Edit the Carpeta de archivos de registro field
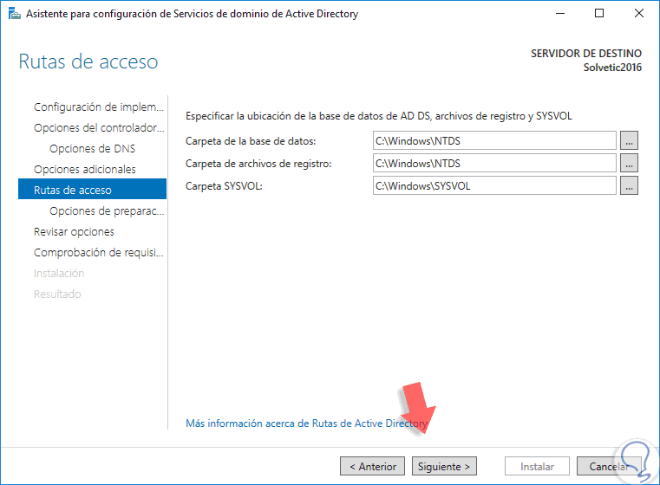 point(494,163)
